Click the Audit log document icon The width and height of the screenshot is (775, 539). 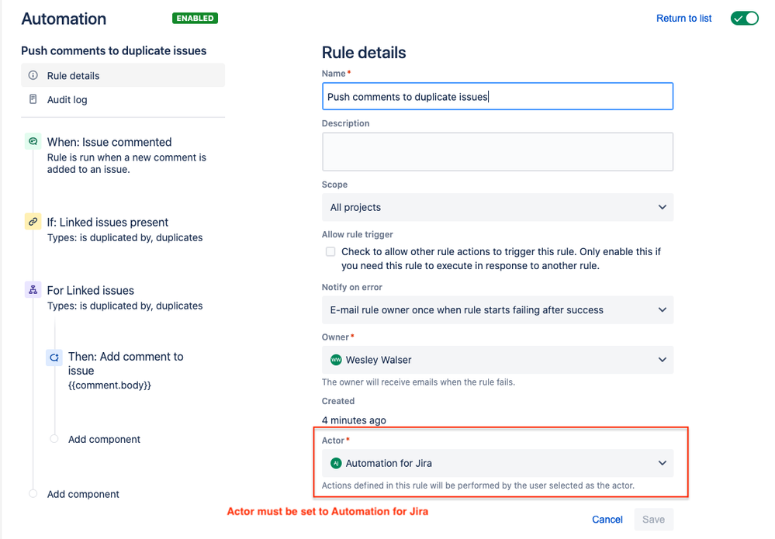pyautogui.click(x=33, y=99)
